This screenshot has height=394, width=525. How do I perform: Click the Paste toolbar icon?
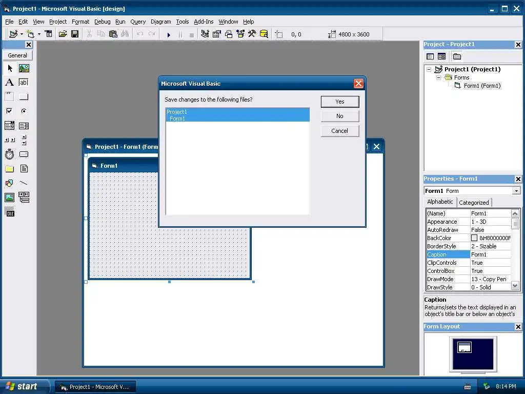pyautogui.click(x=113, y=34)
